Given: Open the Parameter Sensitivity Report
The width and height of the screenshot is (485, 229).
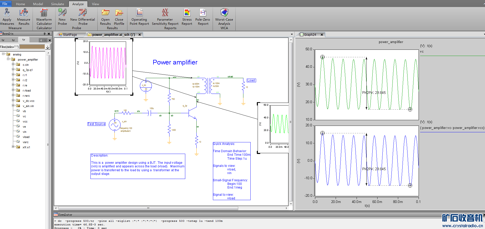Looking at the screenshot, I should tap(165, 13).
